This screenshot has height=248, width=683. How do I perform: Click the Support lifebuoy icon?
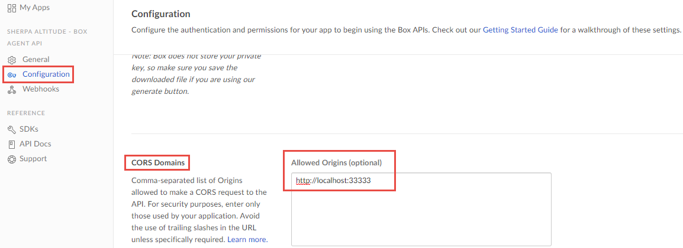(x=11, y=159)
